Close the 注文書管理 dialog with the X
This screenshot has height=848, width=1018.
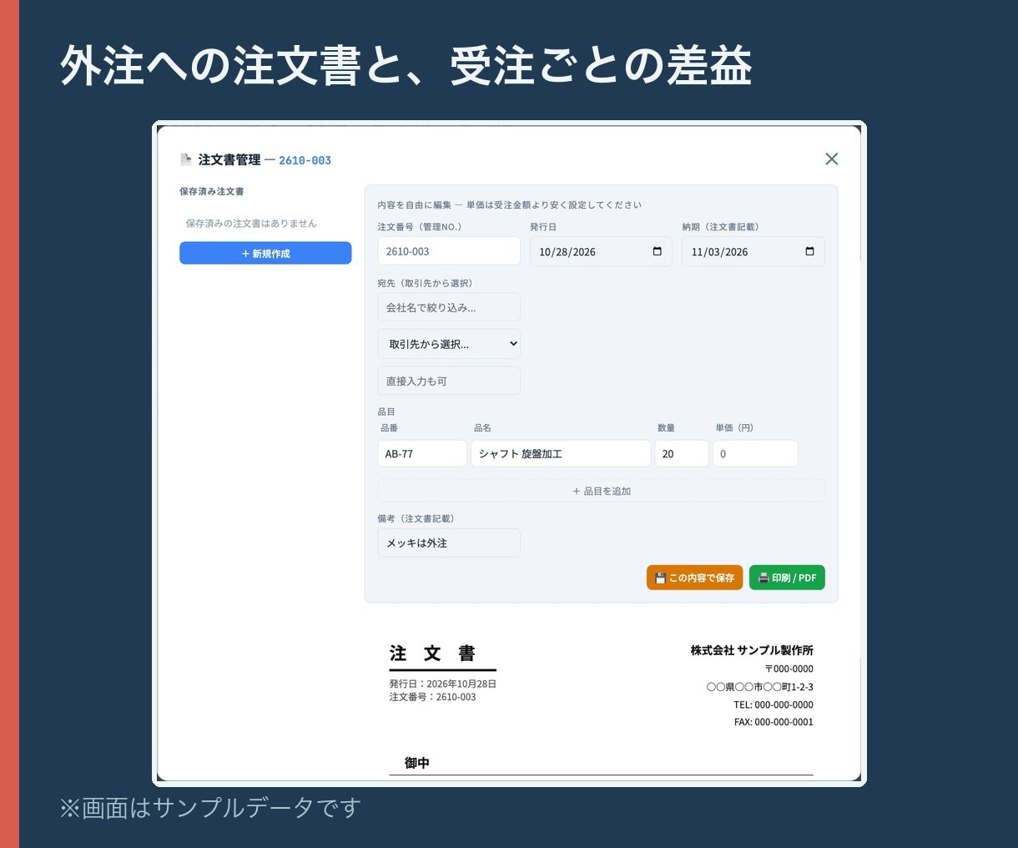click(831, 159)
